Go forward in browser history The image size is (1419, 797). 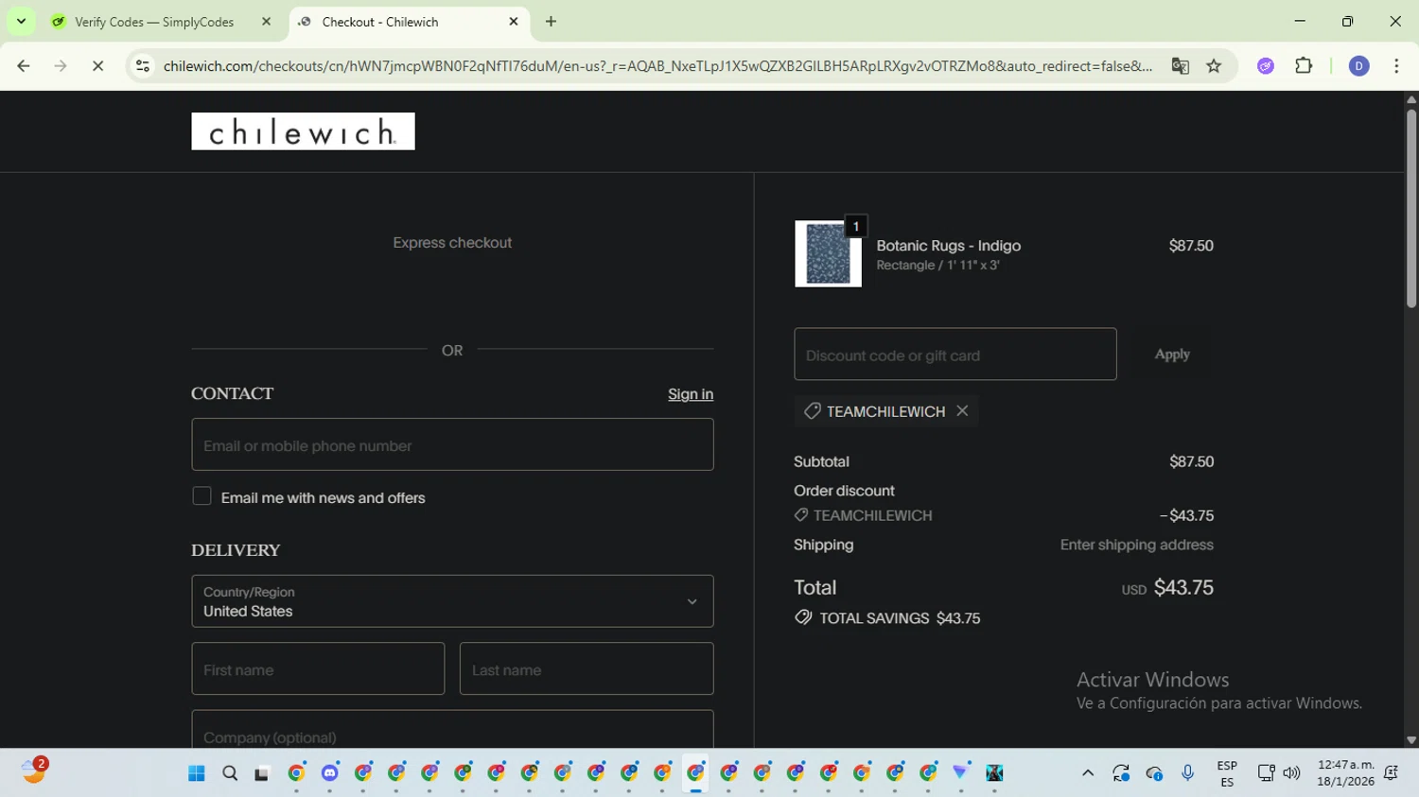61,66
